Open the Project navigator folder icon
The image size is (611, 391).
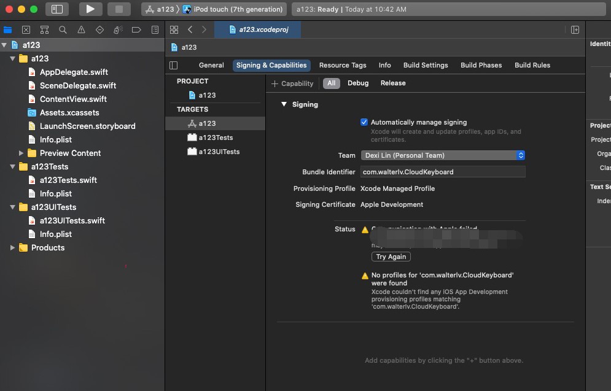(7, 29)
